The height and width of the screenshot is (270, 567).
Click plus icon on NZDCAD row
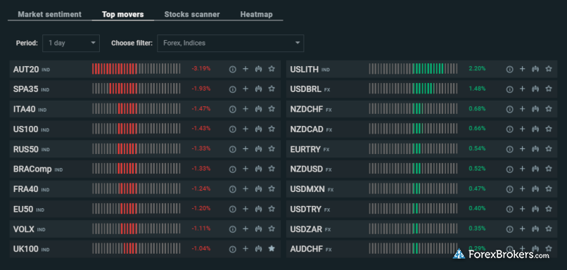[x=522, y=129]
